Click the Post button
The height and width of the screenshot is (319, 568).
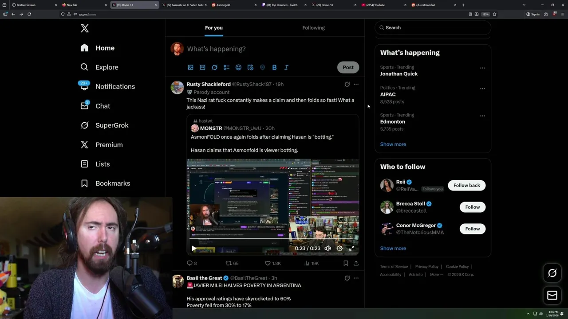pyautogui.click(x=348, y=67)
